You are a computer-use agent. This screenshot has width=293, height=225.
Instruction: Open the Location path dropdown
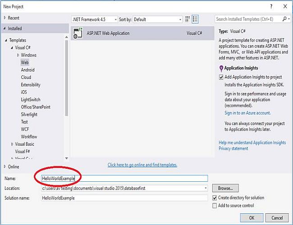[x=206, y=188]
